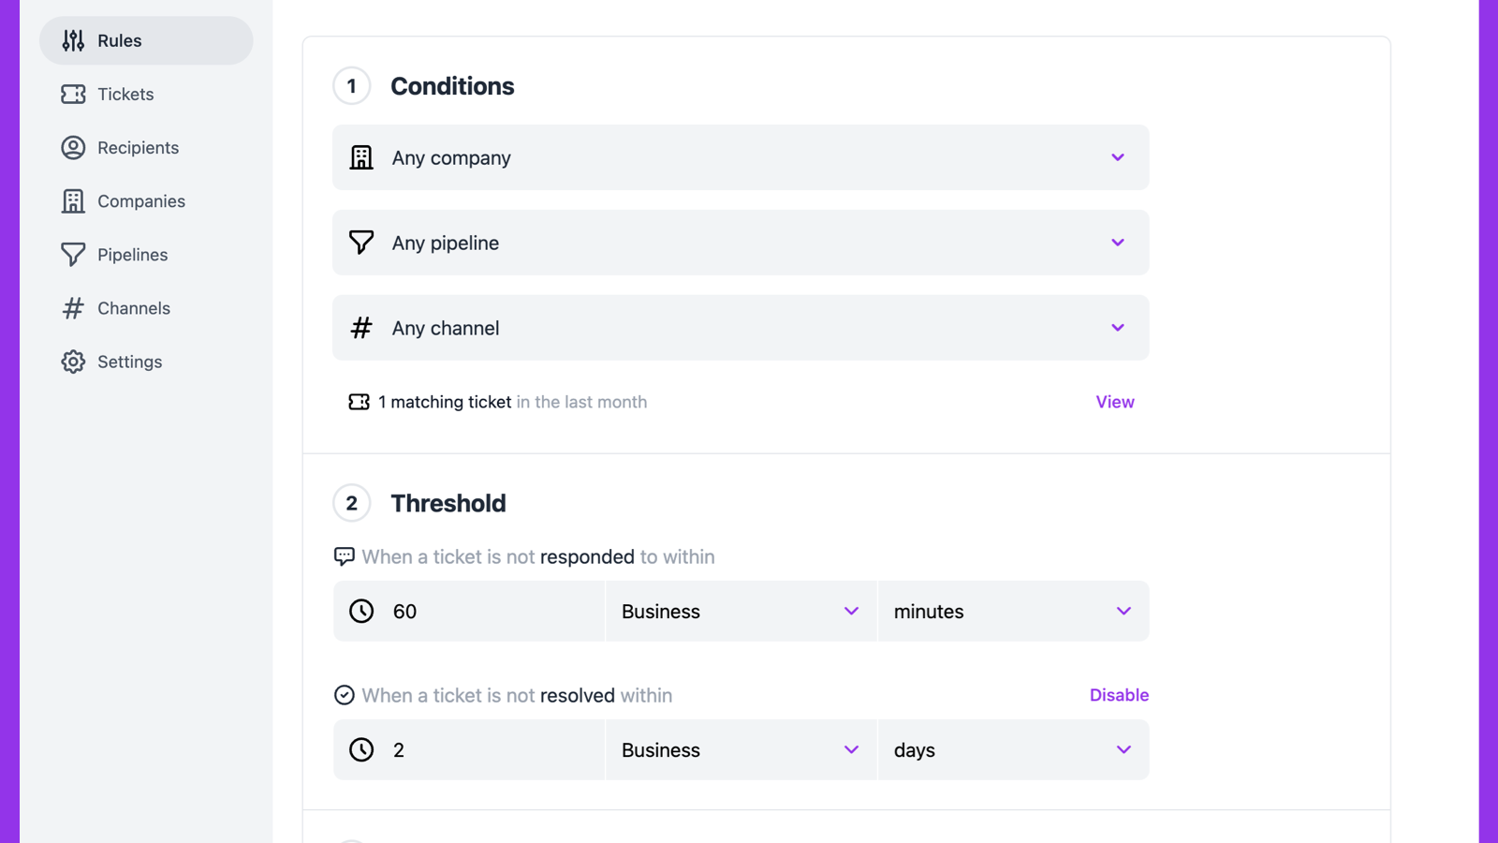Screen dimensions: 1498x843
Task: Click the Channels hash icon in sidebar
Action: click(73, 308)
